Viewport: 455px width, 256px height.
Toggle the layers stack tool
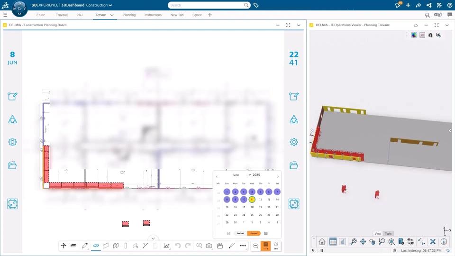[x=73, y=246]
